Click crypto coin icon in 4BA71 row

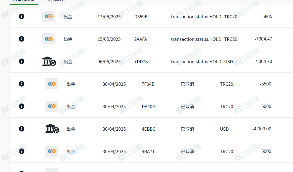point(52,151)
